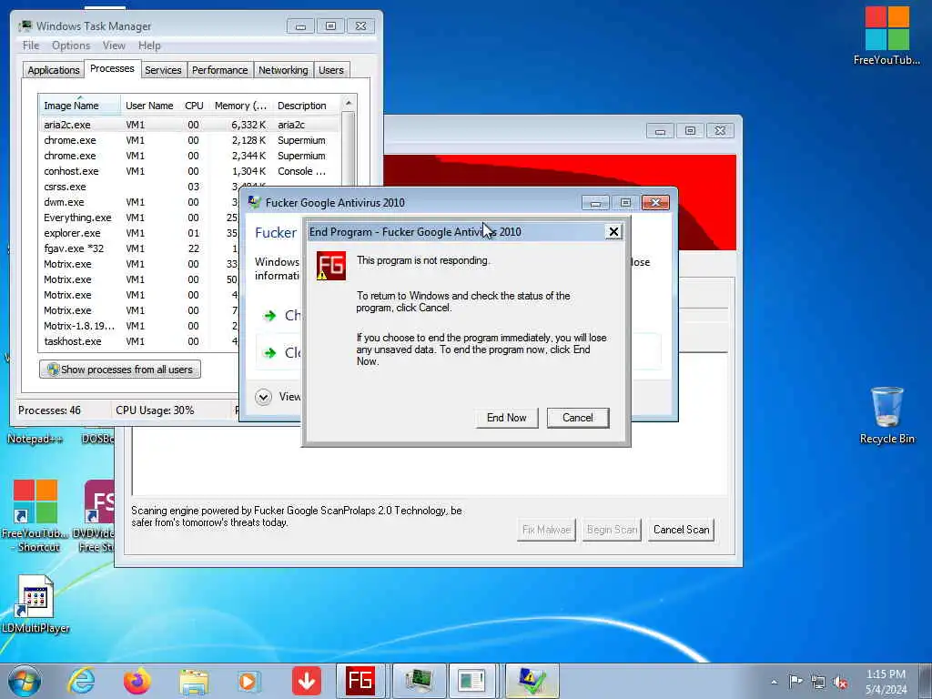Expand the View details chevron
932x699 pixels.
pos(263,397)
